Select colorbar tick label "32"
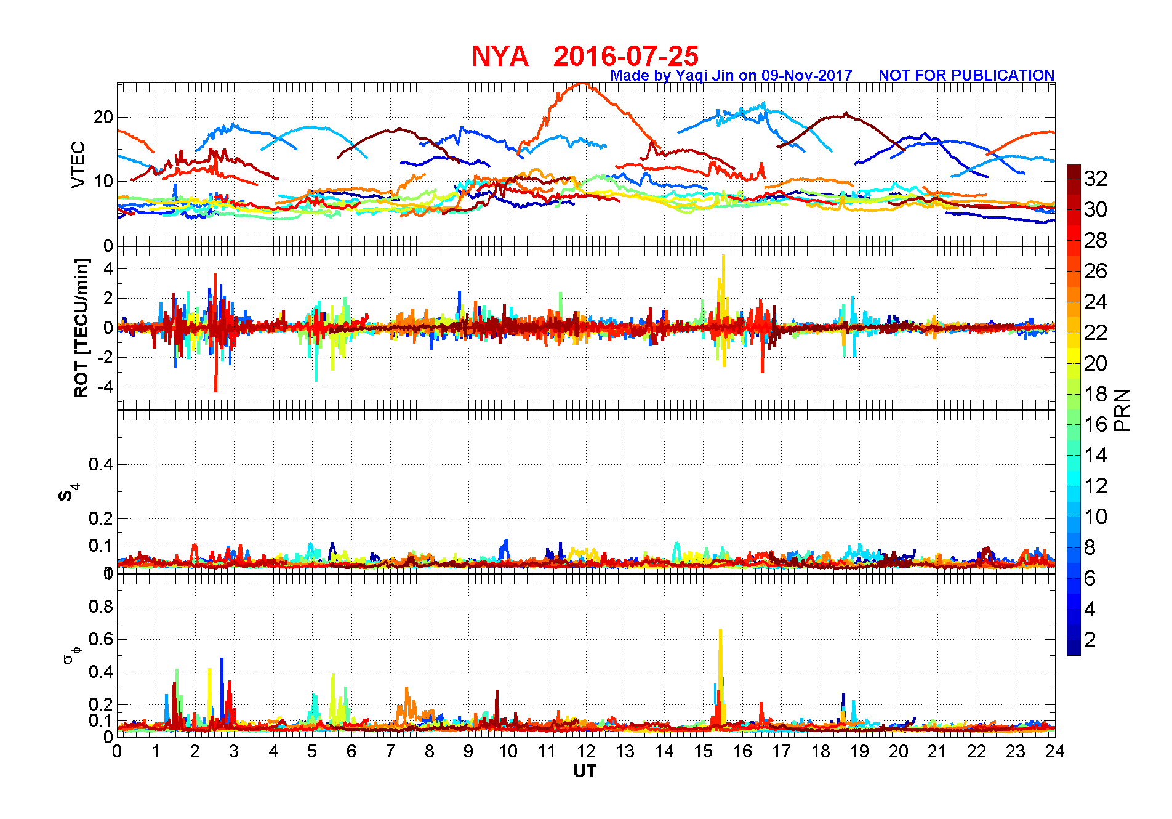This screenshot has height=819, width=1172. [x=1096, y=179]
